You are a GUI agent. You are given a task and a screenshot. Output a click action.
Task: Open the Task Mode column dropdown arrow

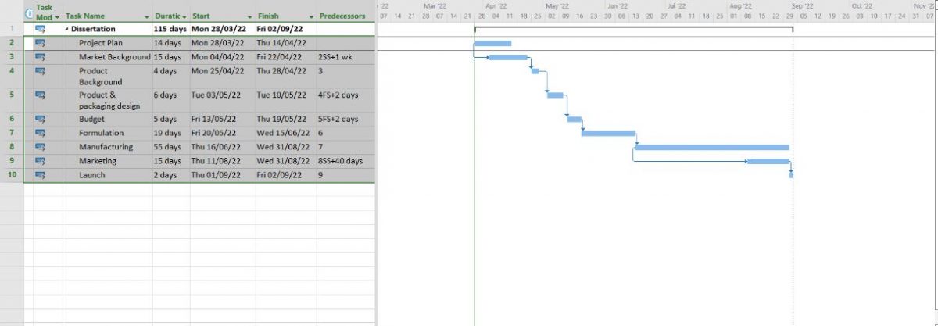pos(58,16)
